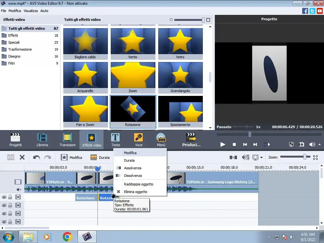324x243 pixels.
Task: Open the File menu
Action: click(3, 11)
